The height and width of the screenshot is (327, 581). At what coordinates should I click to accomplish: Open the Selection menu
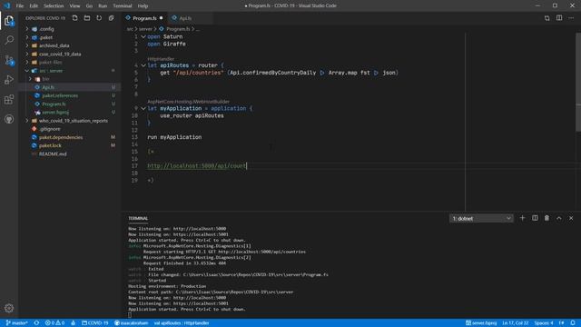pos(54,6)
